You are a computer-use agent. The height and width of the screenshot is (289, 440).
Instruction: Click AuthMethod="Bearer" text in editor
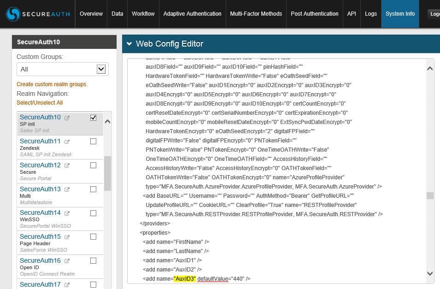coord(284,196)
